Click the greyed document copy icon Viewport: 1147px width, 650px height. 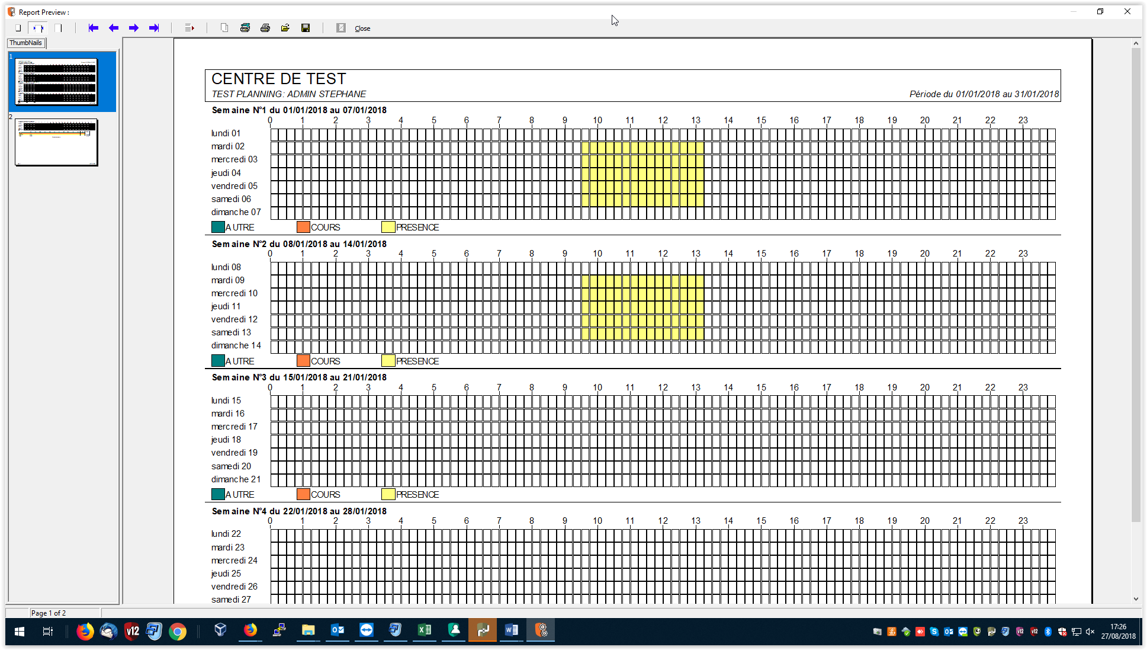224,28
